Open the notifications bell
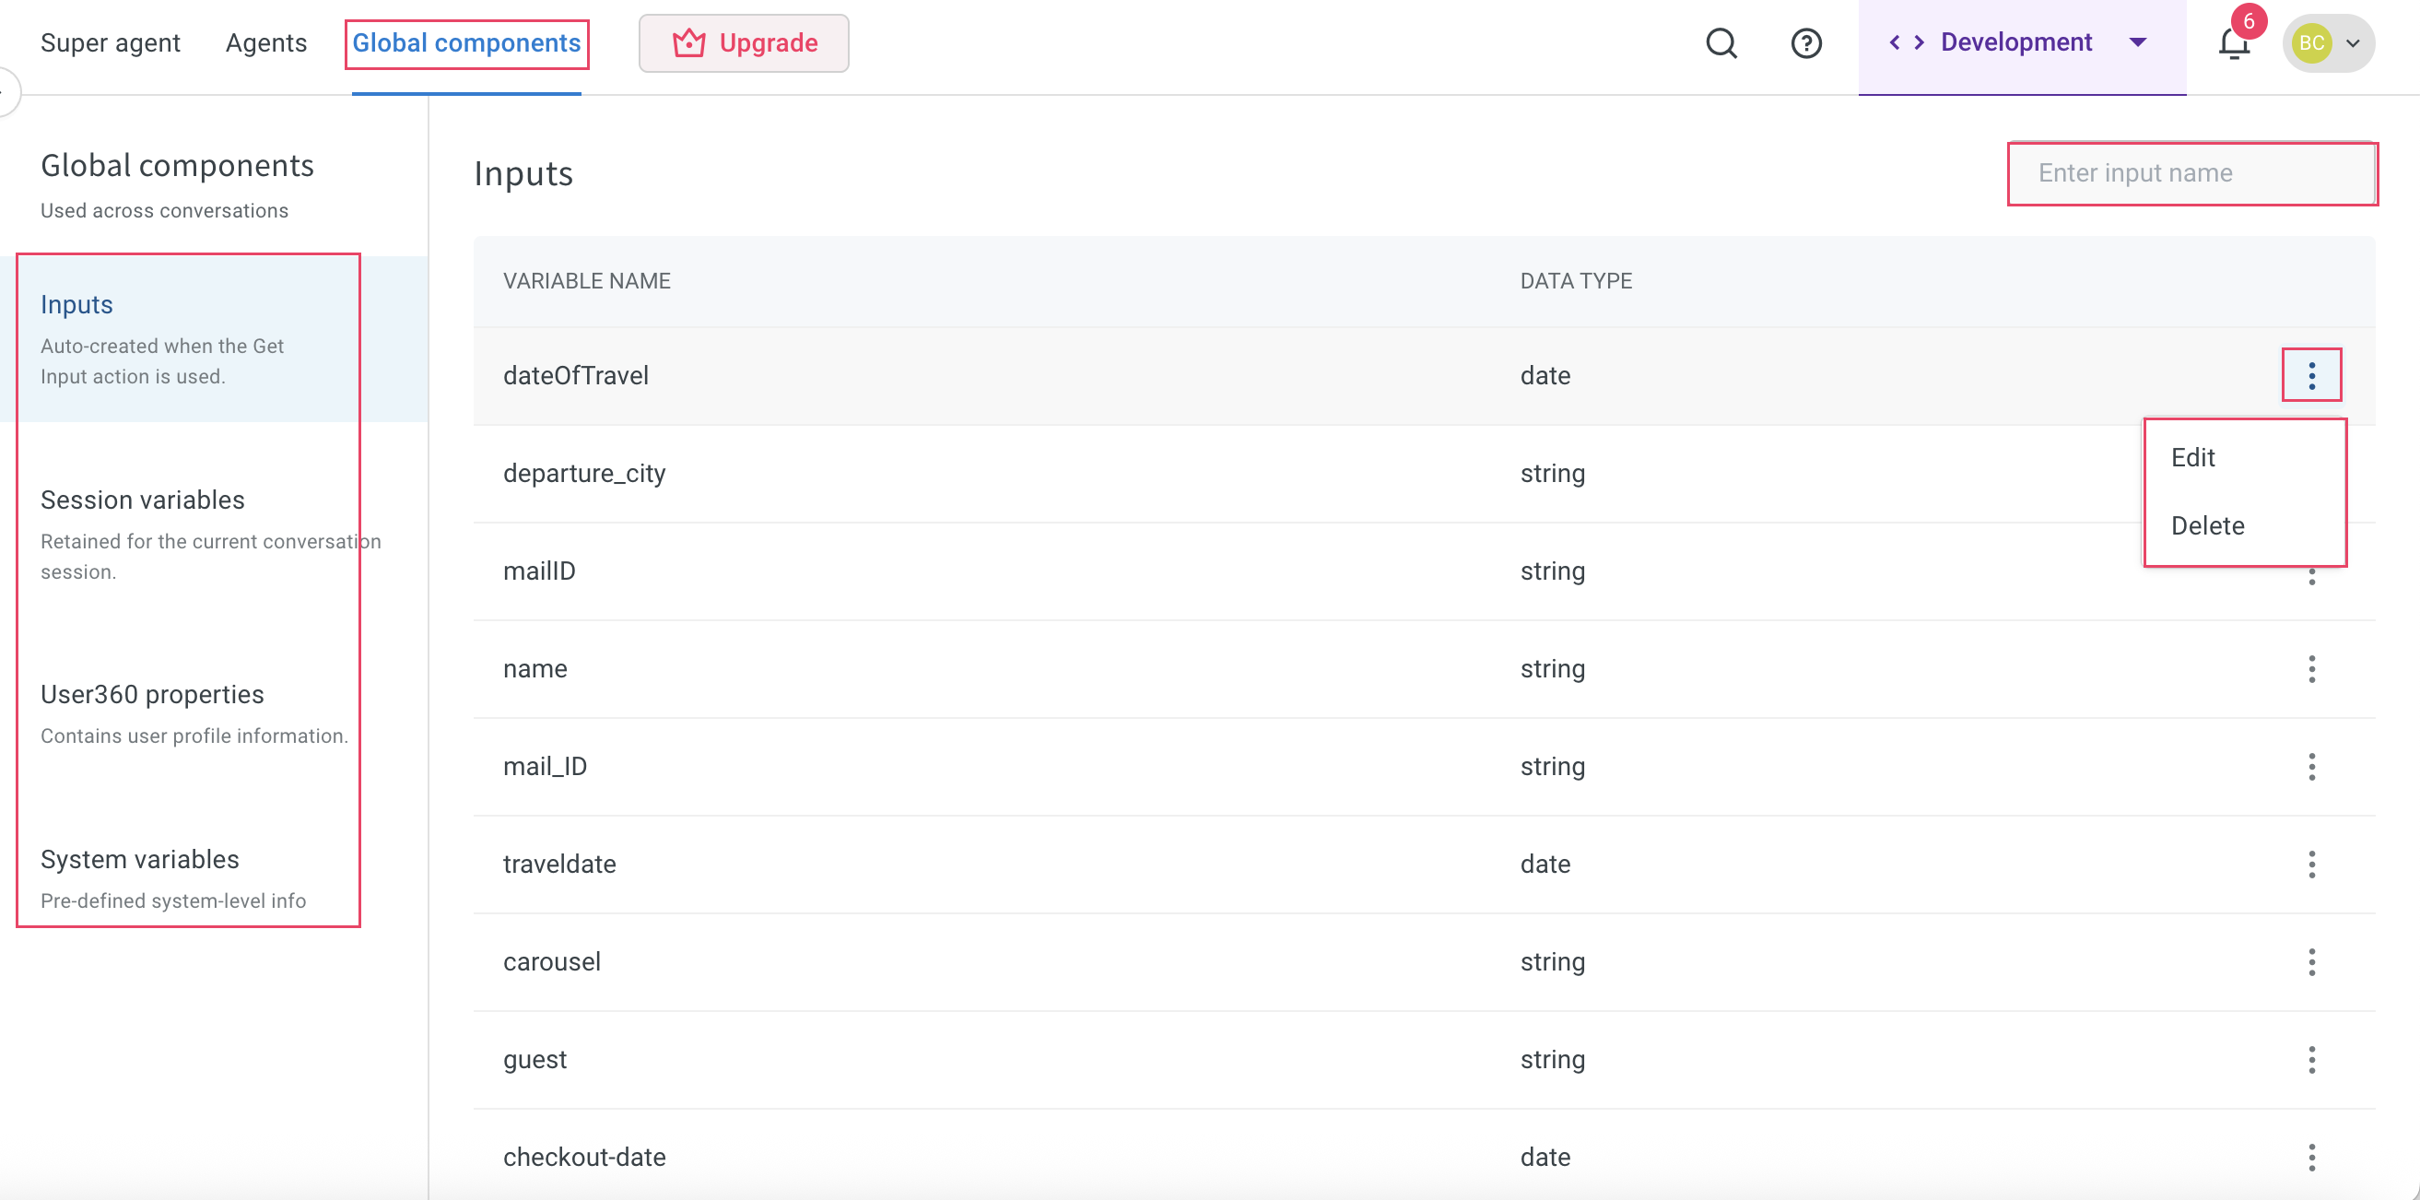This screenshot has height=1200, width=2420. tap(2234, 43)
